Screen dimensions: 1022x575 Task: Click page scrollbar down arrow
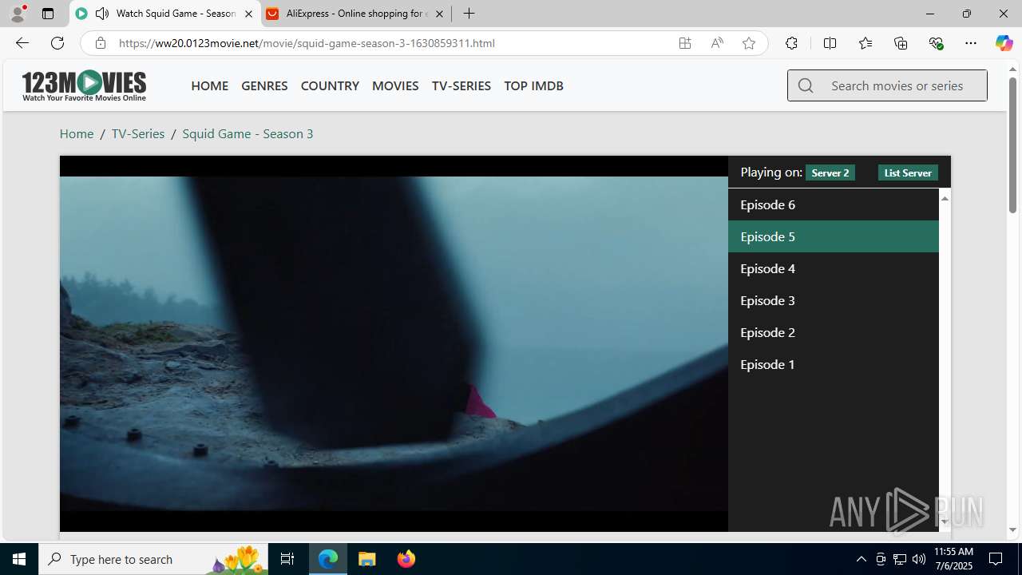[x=1012, y=529]
